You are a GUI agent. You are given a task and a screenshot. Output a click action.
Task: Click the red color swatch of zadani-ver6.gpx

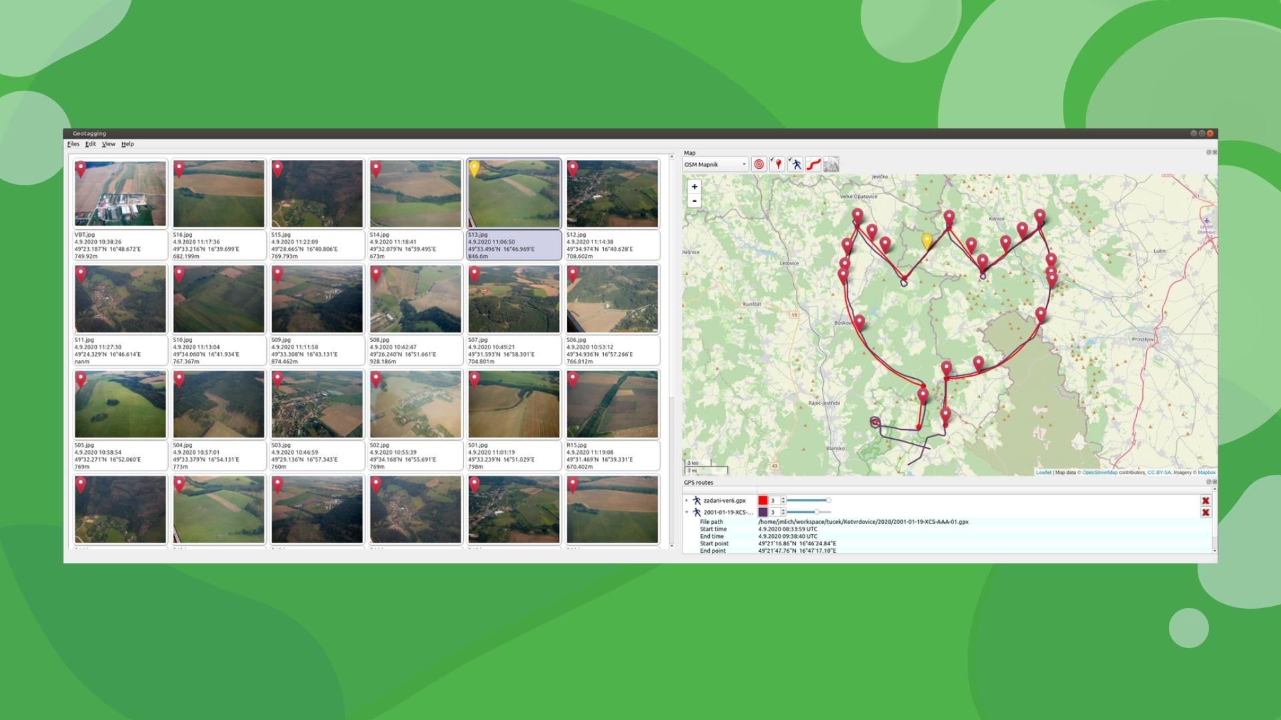click(763, 501)
